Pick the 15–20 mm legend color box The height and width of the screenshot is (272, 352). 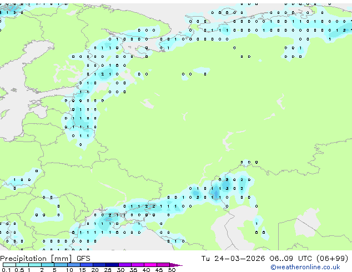click(87, 265)
